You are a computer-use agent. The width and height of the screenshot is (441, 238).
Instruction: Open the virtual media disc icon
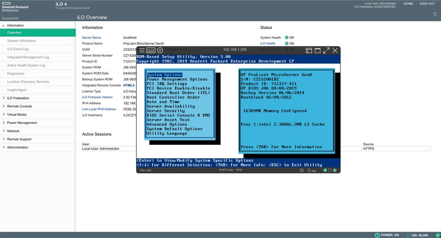tap(160, 50)
